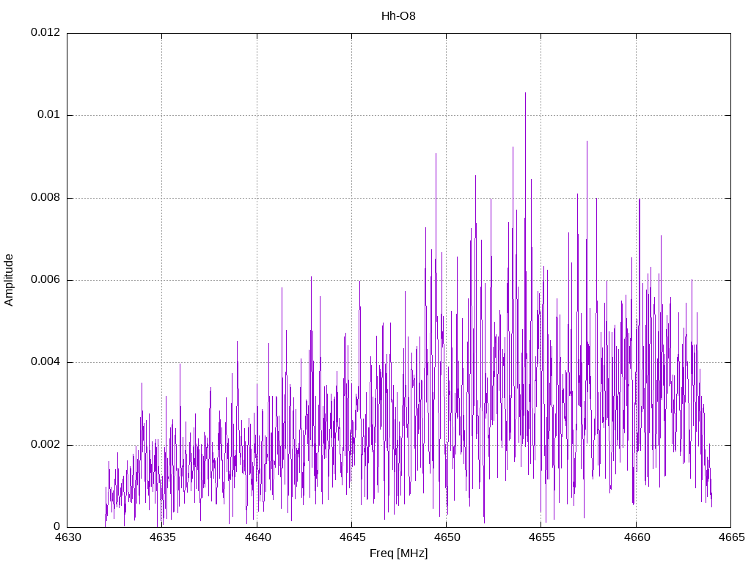Click the 4660 x-axis tick label
The image size is (751, 563).
[637, 537]
